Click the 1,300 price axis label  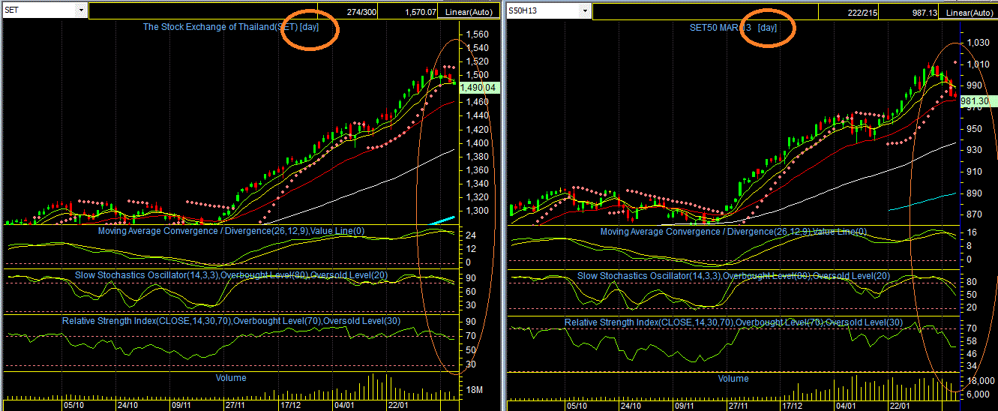pyautogui.click(x=477, y=211)
